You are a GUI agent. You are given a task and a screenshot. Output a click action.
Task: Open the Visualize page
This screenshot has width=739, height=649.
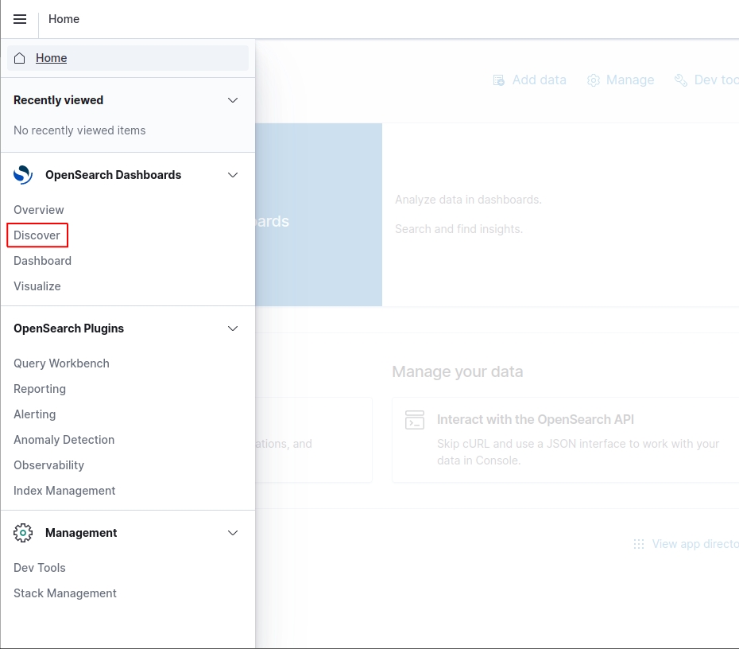point(37,286)
